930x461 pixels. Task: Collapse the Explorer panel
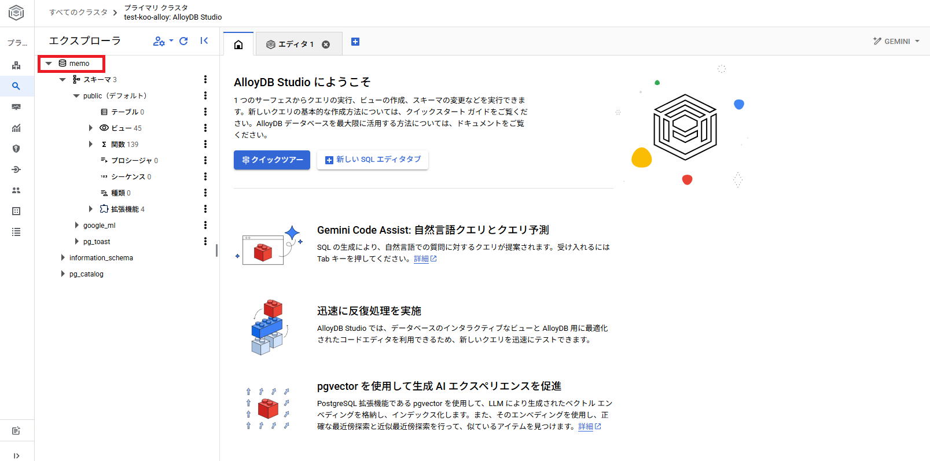[x=204, y=40]
